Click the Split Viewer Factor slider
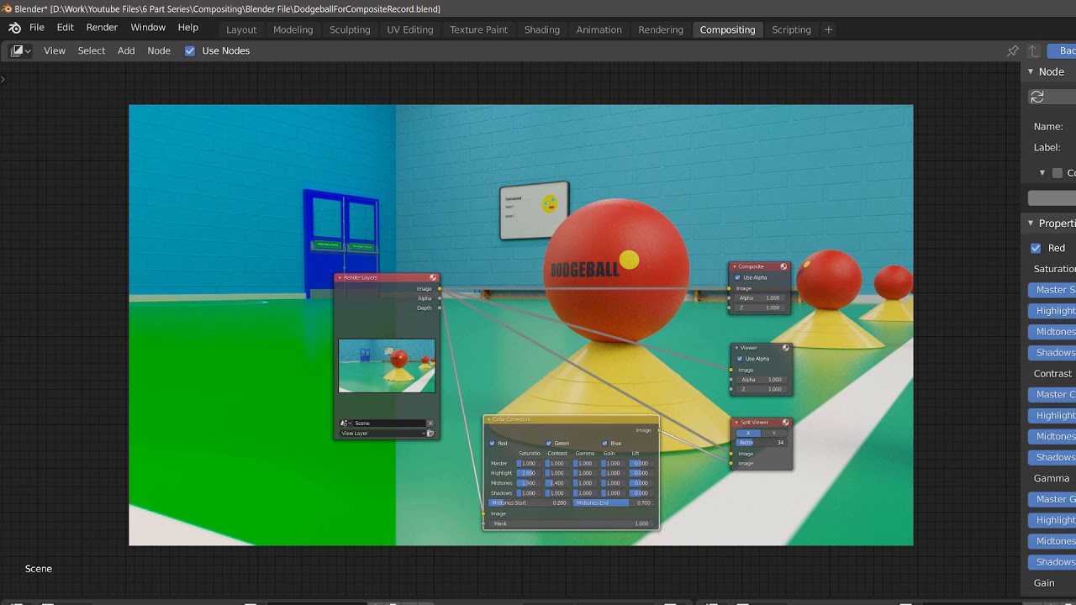The width and height of the screenshot is (1076, 605). point(762,443)
